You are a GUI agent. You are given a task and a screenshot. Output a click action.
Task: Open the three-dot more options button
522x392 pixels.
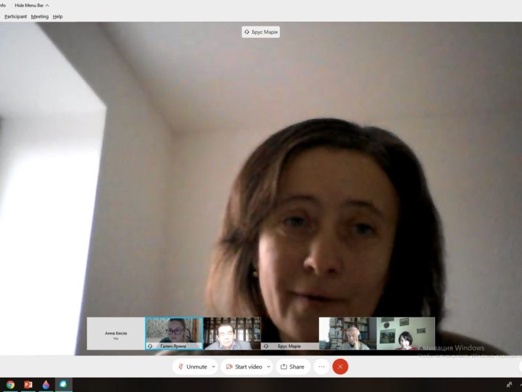pos(321,367)
